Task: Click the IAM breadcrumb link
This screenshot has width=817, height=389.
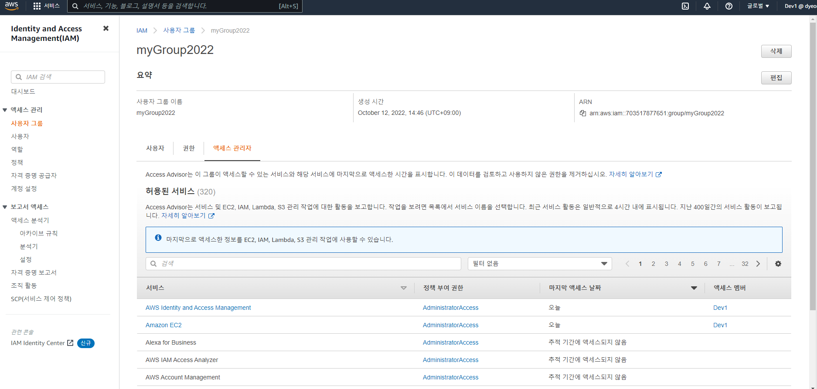Action: click(142, 30)
